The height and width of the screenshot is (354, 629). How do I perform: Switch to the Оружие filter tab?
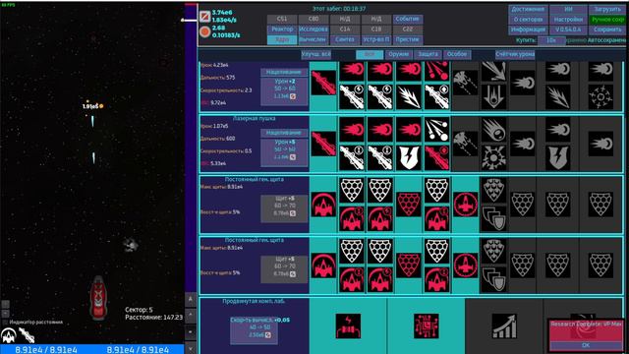point(398,54)
